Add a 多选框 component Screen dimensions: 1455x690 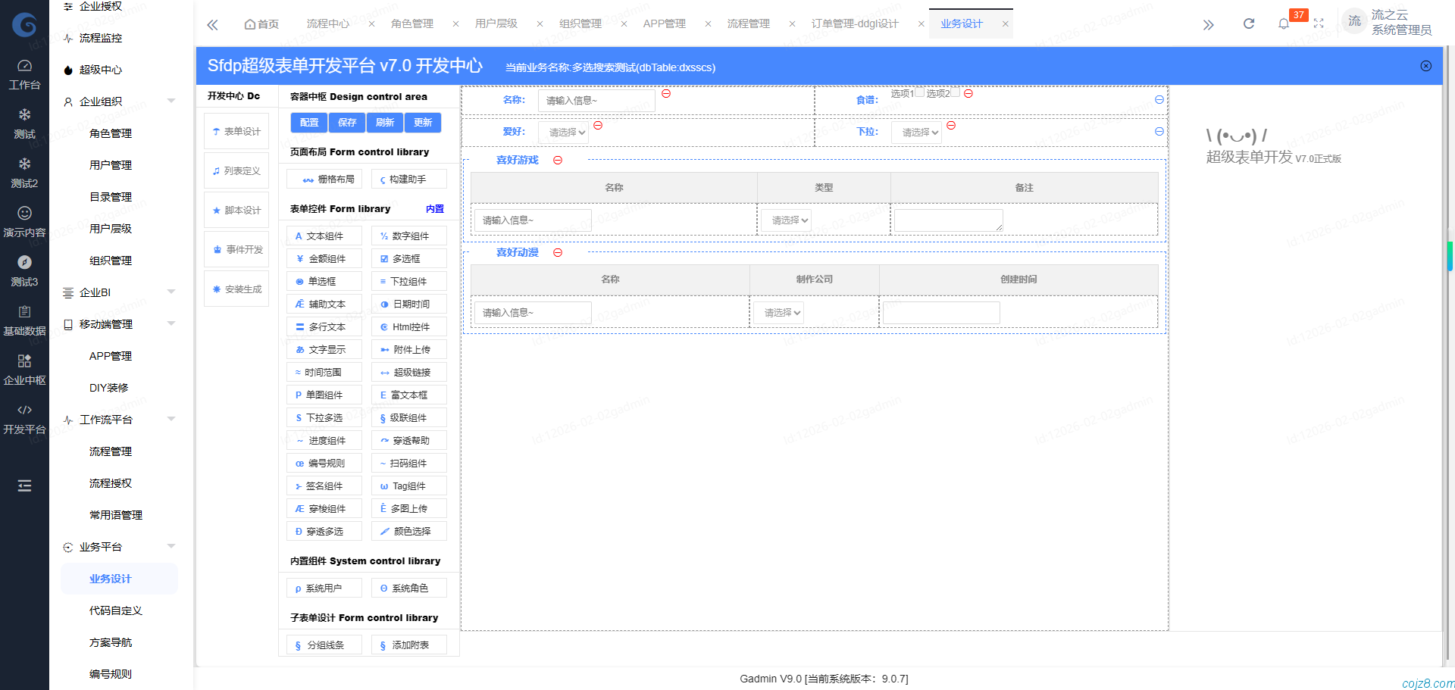408,258
